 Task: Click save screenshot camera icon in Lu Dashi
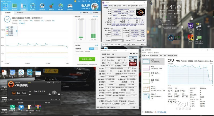(91, 13)
